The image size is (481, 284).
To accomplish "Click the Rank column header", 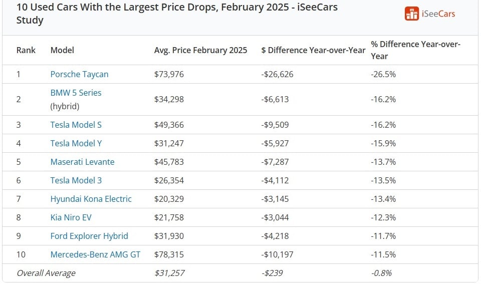I will point(26,50).
